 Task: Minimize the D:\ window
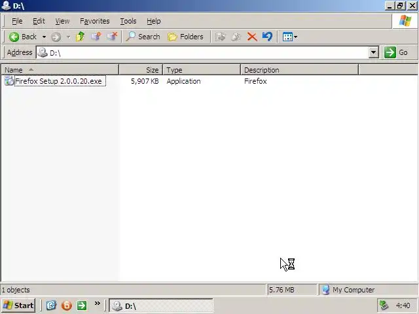[390, 6]
